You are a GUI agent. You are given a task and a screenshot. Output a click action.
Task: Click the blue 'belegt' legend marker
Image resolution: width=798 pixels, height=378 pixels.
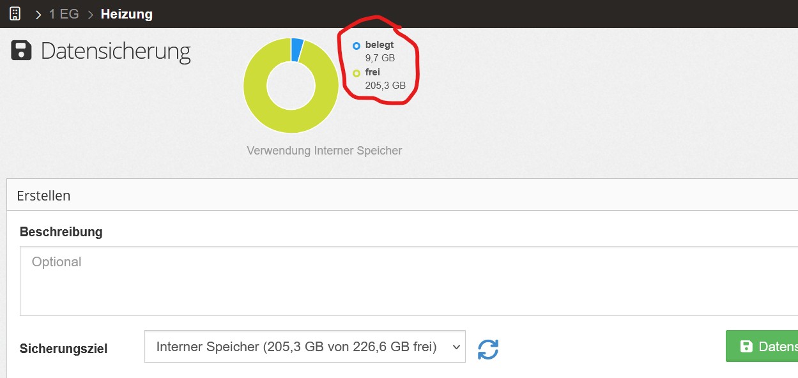coord(357,46)
